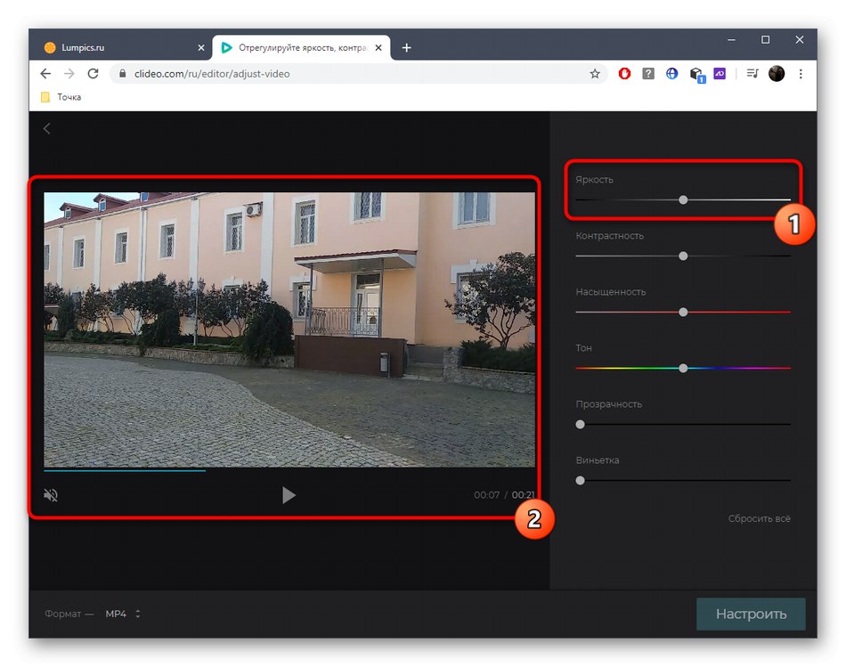
Task: Click the gray question mark extension icon
Action: pos(648,73)
